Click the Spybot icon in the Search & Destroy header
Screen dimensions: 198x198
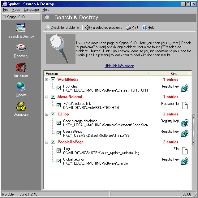47,17
